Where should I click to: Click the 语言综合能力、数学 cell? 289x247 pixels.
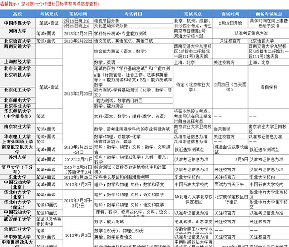pos(133,142)
